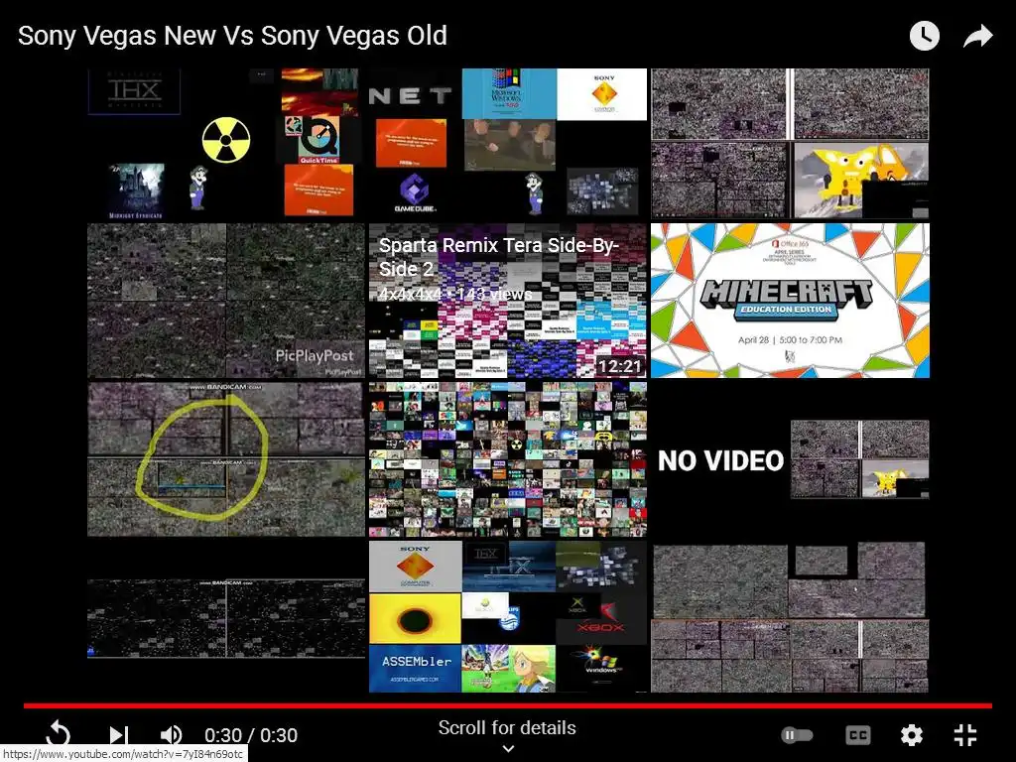
Task: Replay the video with the replay button
Action: [59, 735]
